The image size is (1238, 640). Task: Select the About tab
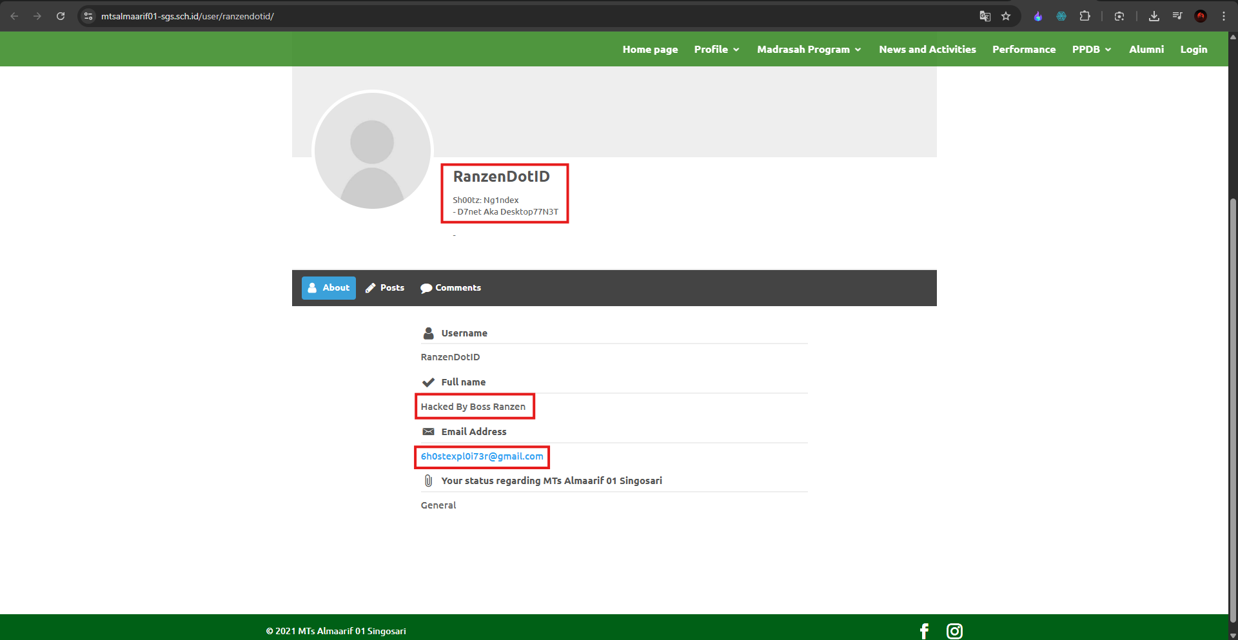coord(329,288)
